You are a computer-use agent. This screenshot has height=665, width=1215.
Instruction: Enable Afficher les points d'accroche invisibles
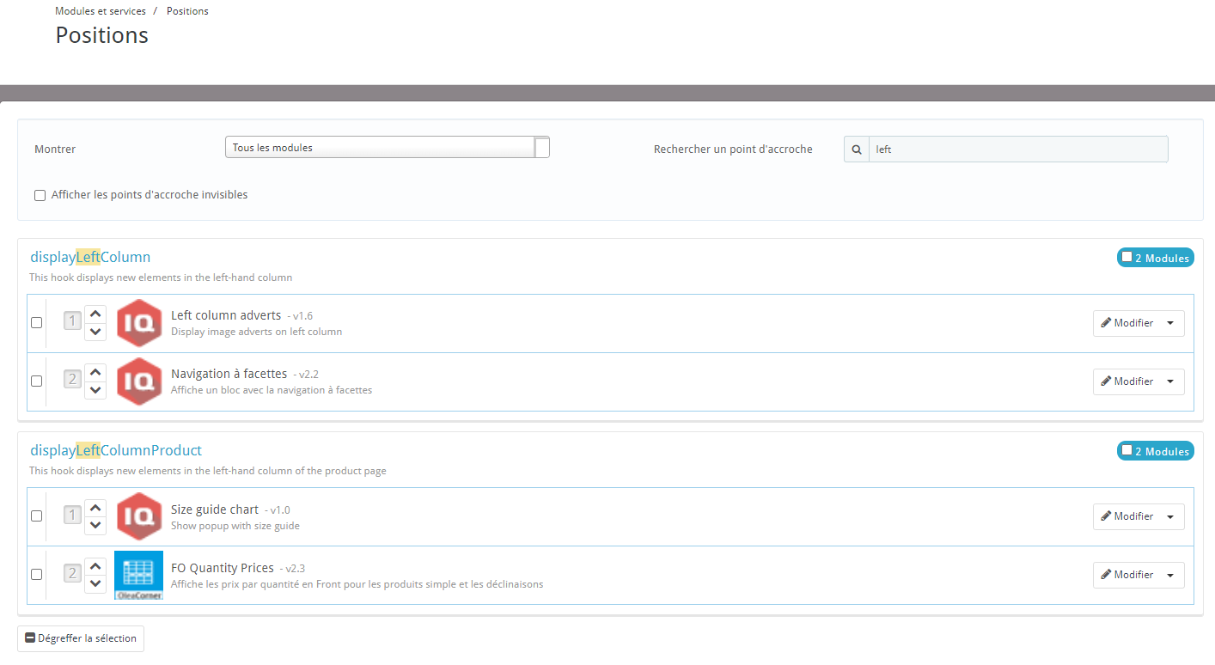tap(40, 196)
